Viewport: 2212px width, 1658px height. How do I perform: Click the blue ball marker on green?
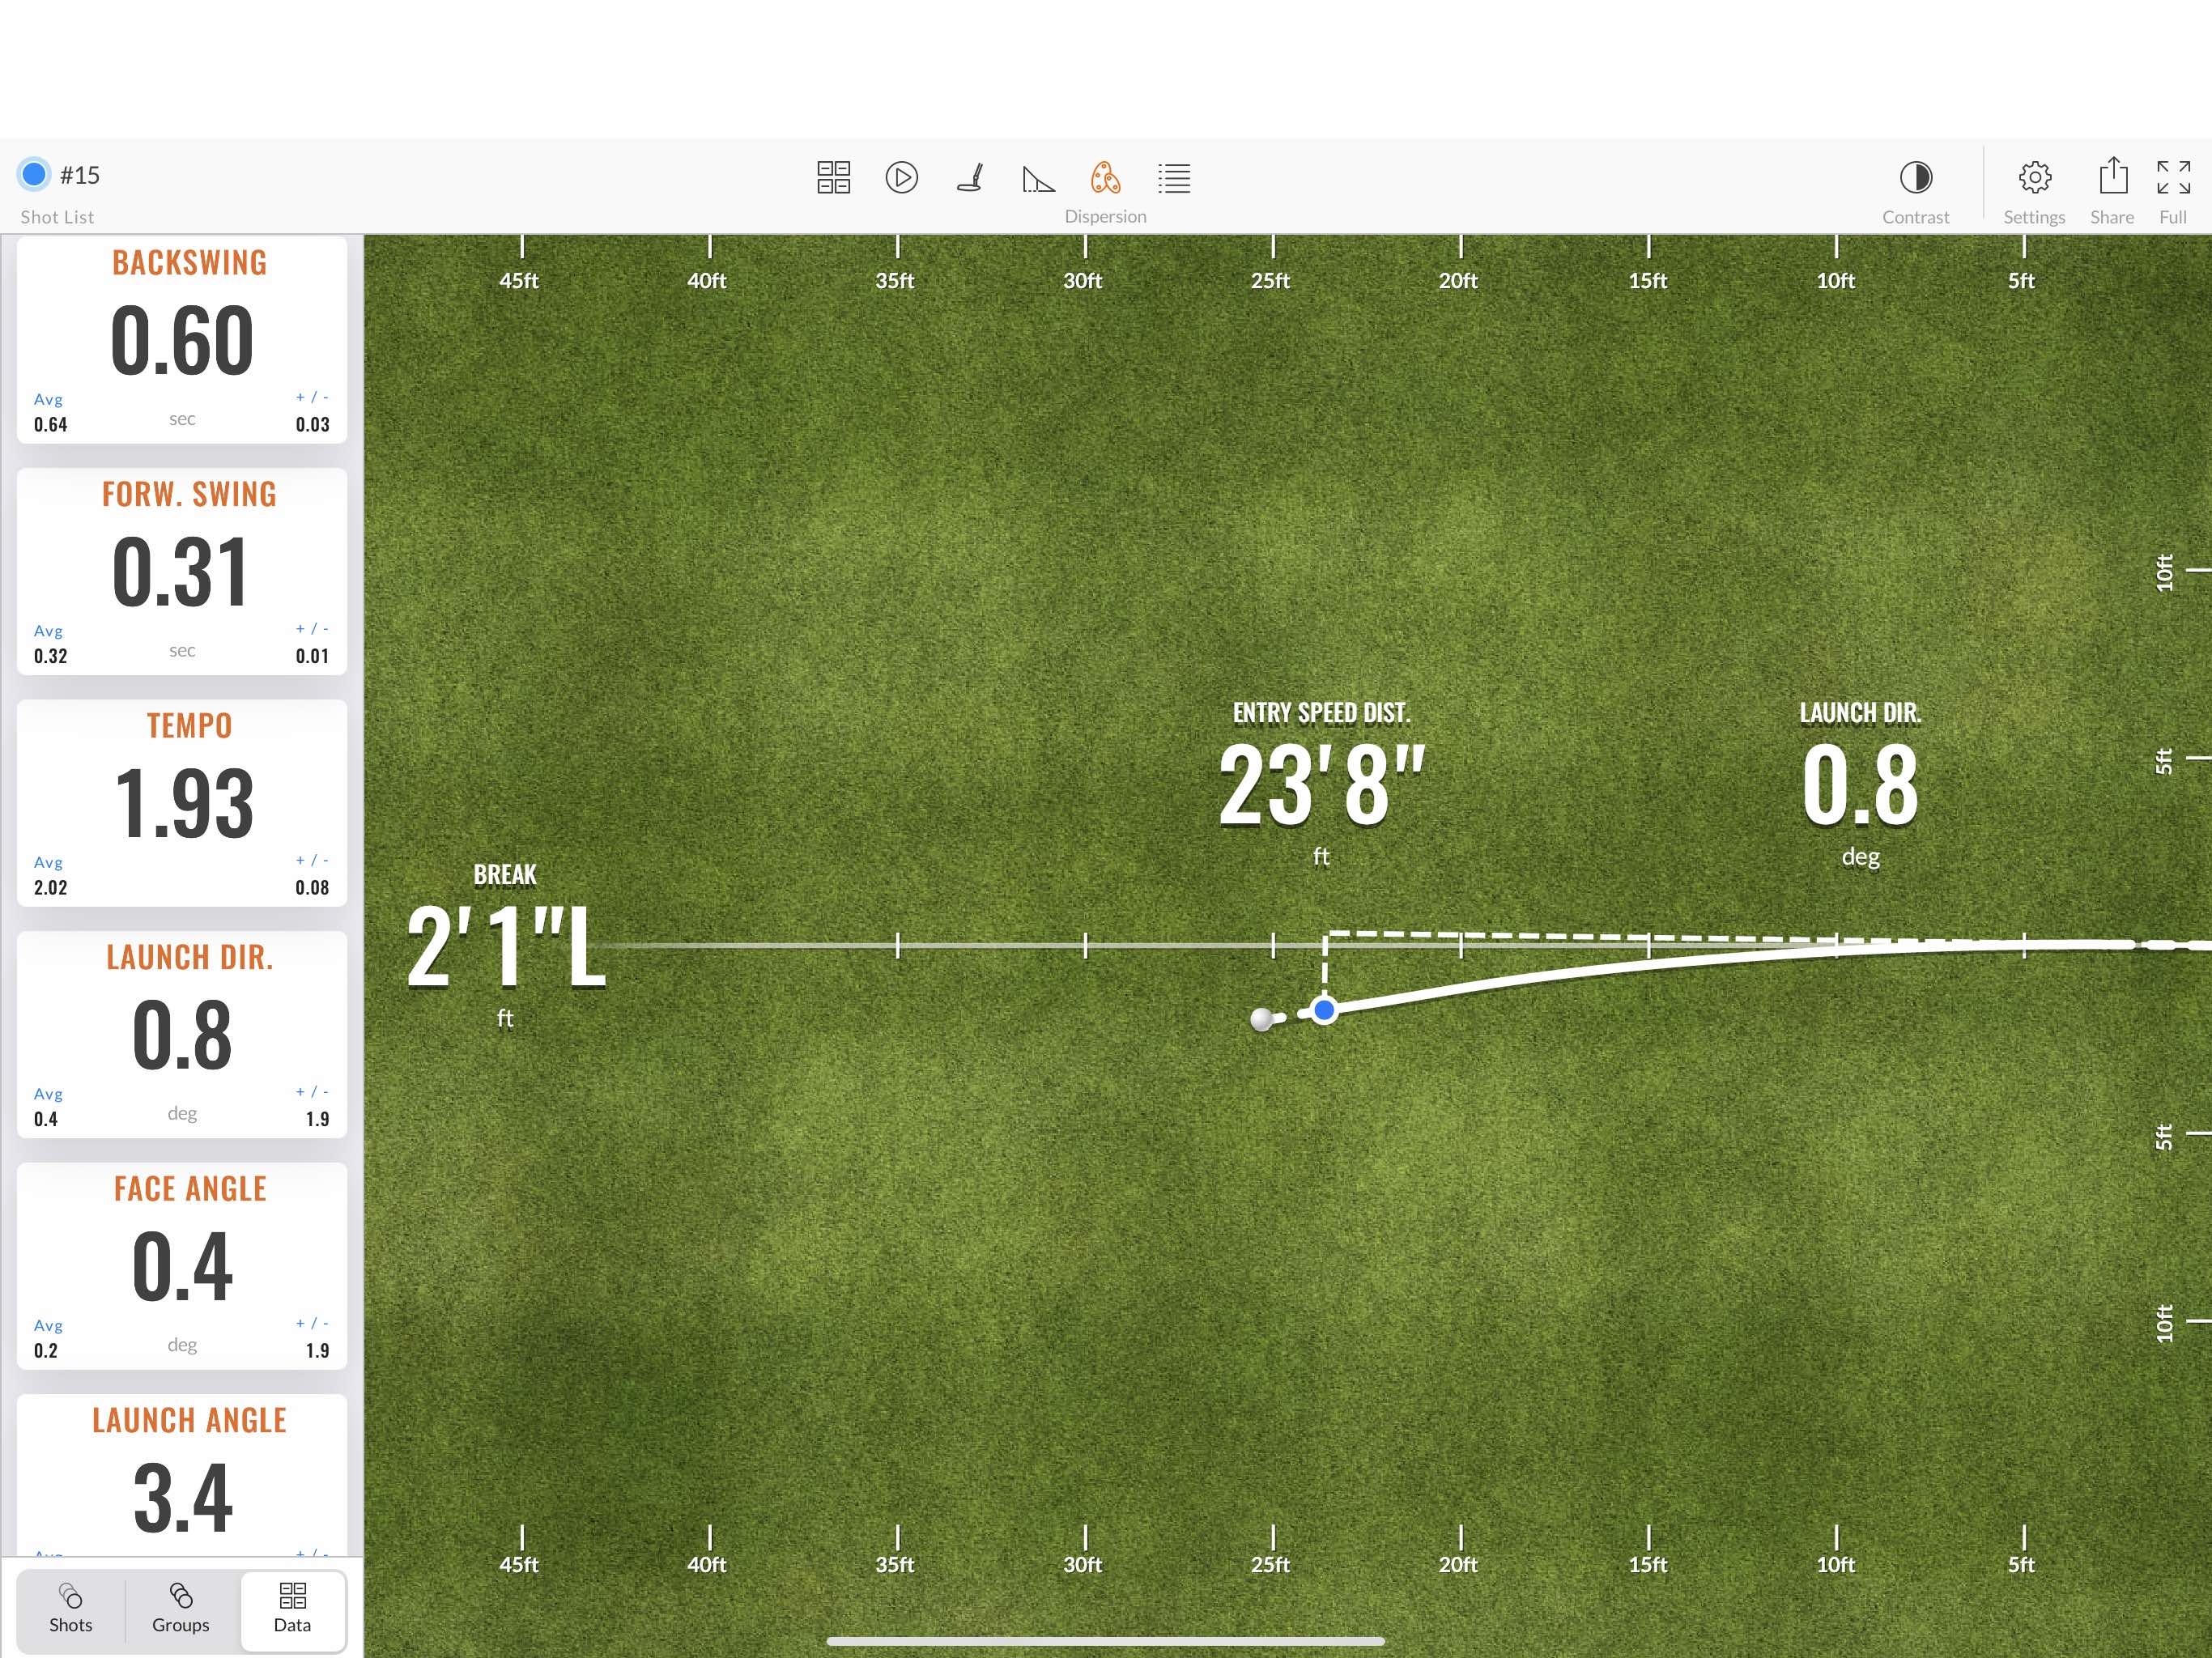(1324, 1010)
